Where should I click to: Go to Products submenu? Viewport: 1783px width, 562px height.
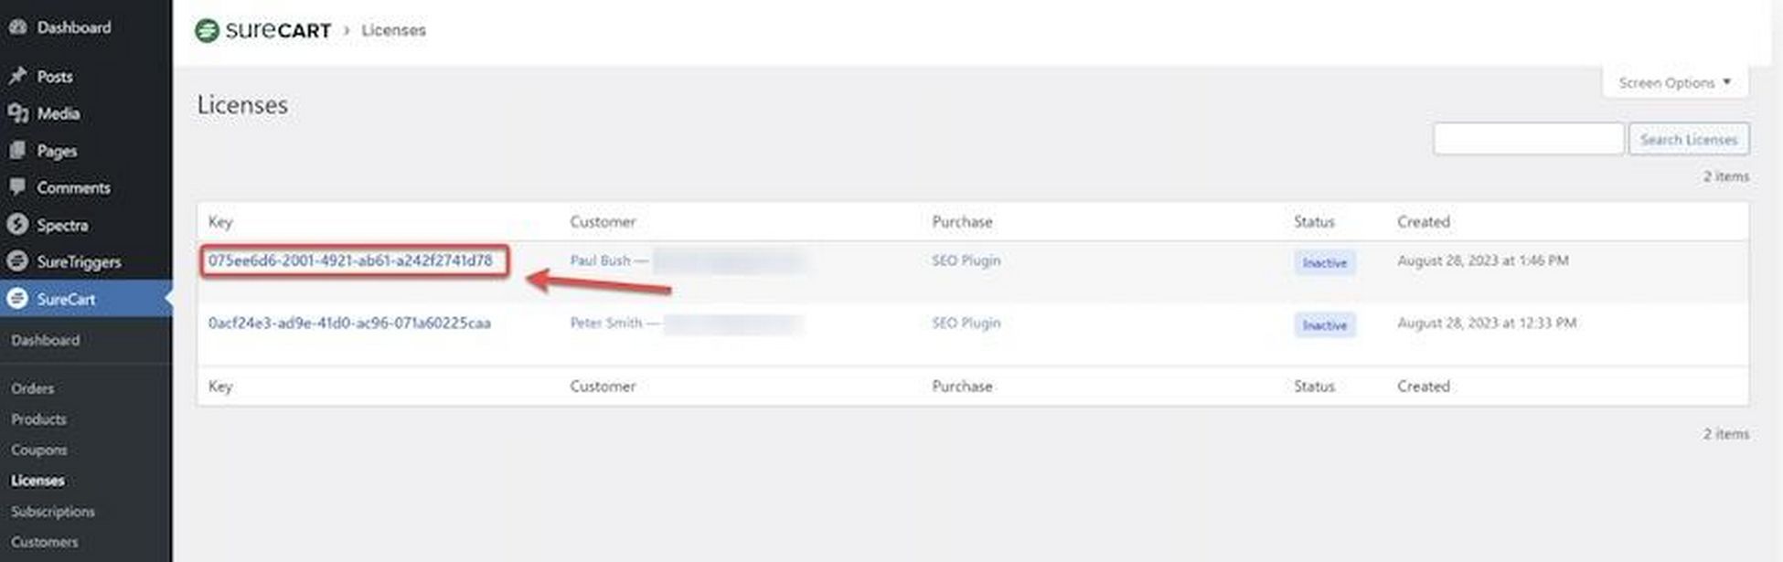coord(39,419)
